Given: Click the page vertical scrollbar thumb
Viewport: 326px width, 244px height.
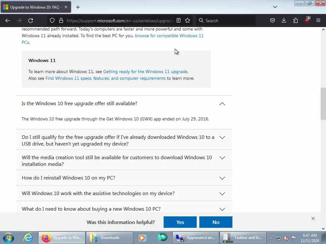Looking at the screenshot, I should (323, 104).
